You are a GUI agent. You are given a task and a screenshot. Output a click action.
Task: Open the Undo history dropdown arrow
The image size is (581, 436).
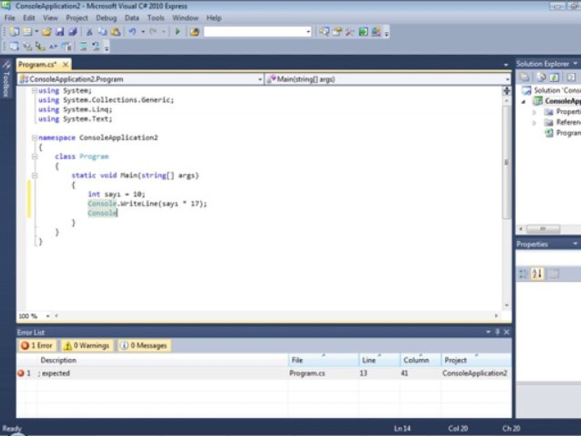point(143,32)
